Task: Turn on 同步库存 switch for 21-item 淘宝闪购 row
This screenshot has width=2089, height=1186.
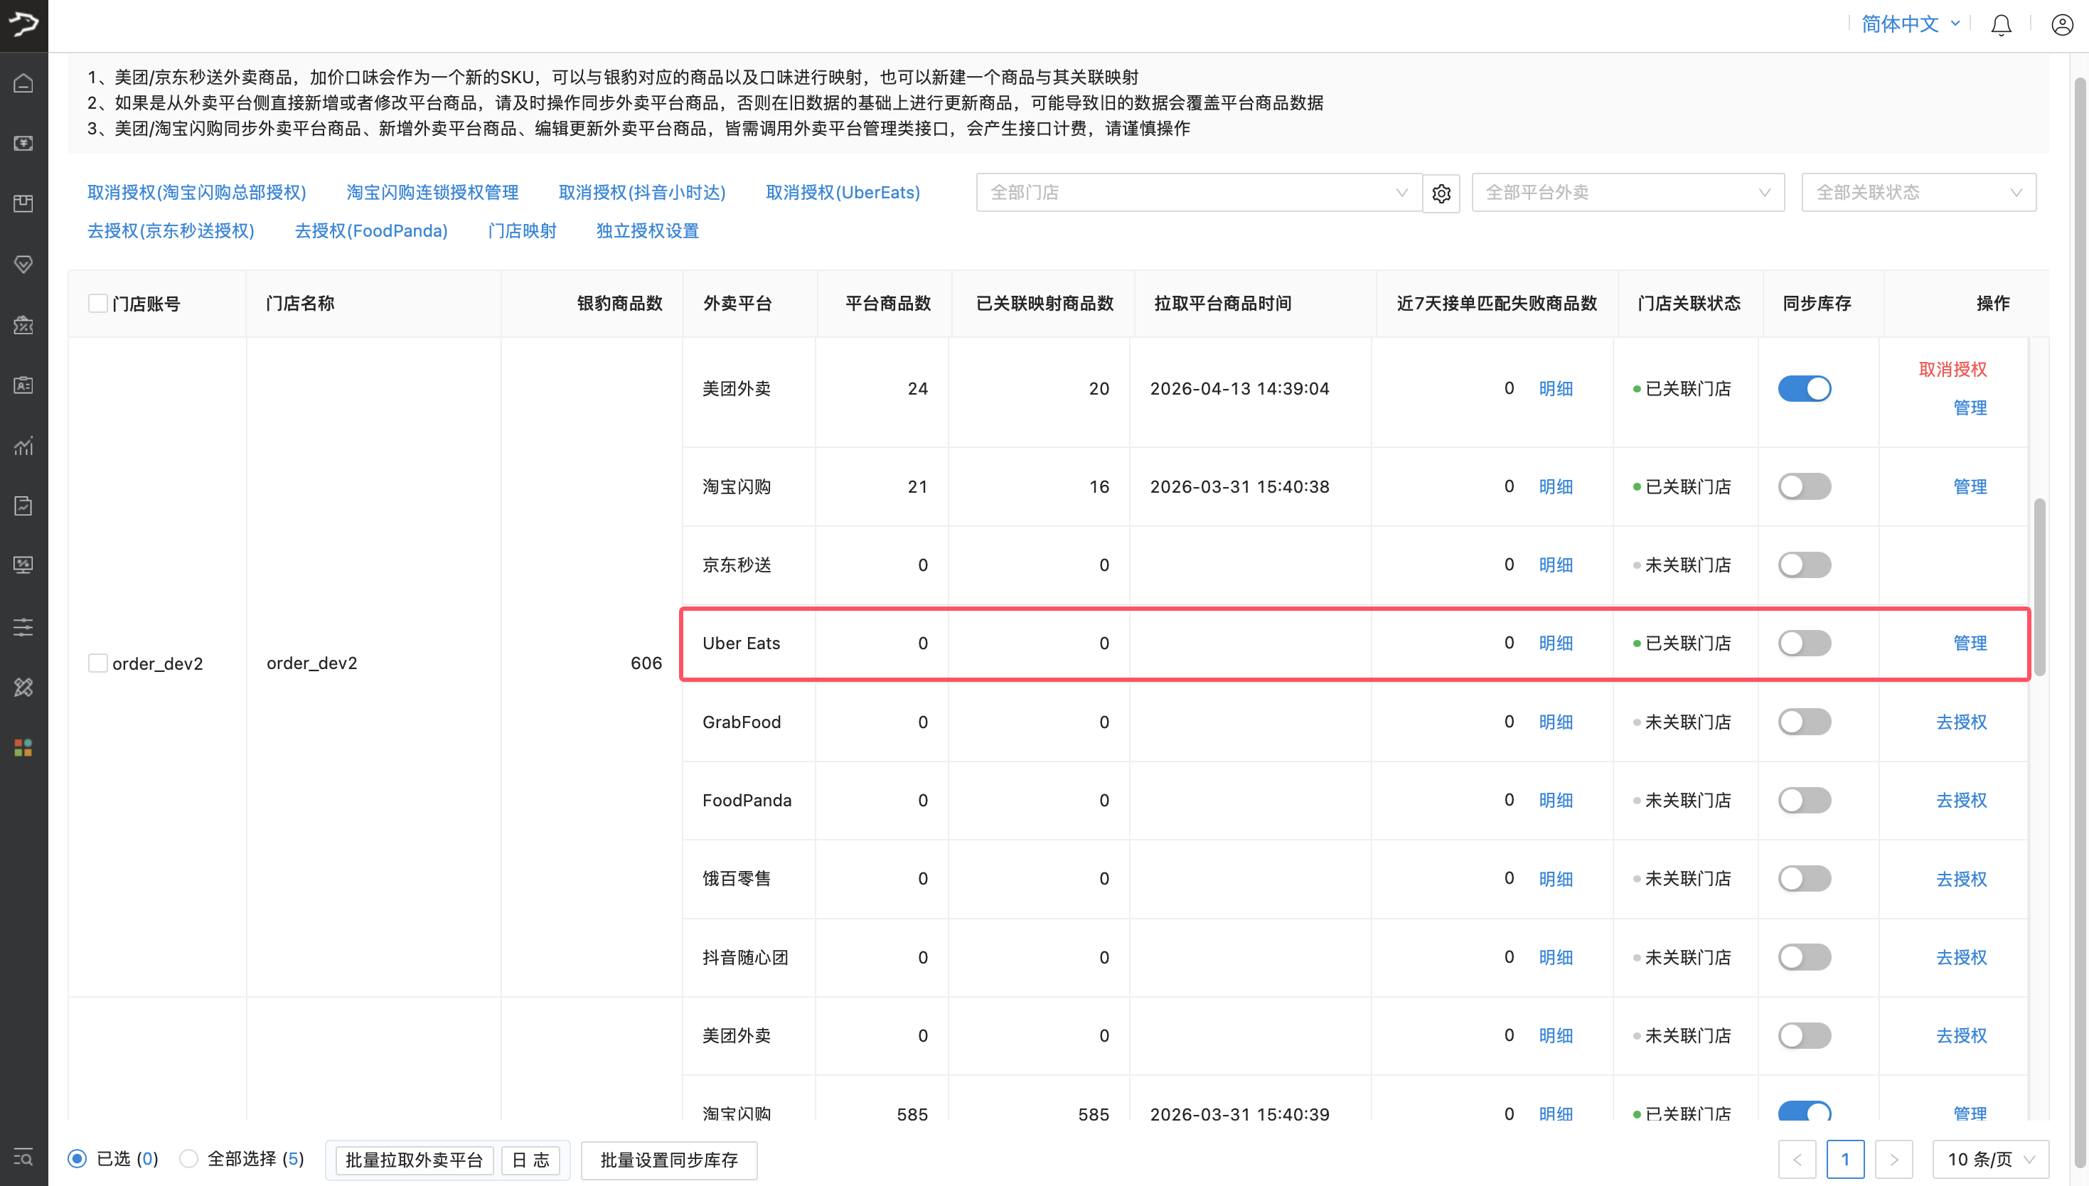Action: click(1804, 486)
